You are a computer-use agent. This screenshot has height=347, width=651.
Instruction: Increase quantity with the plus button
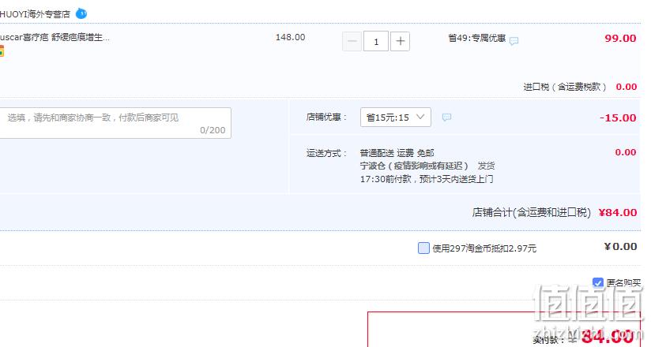[x=401, y=41]
